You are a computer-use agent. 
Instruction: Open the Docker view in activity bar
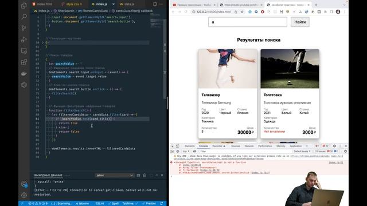(x=24, y=74)
